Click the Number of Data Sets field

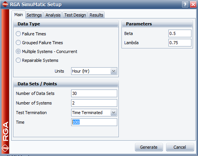(94, 93)
